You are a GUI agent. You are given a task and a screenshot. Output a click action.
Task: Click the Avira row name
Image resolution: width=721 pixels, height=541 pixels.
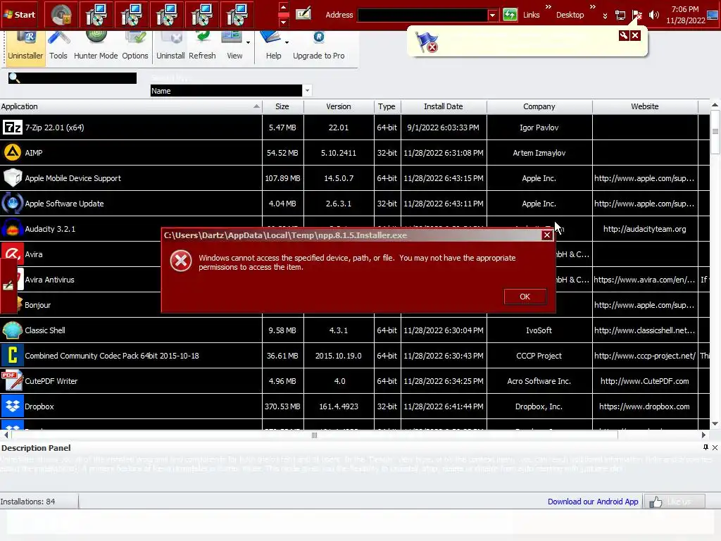pyautogui.click(x=34, y=254)
